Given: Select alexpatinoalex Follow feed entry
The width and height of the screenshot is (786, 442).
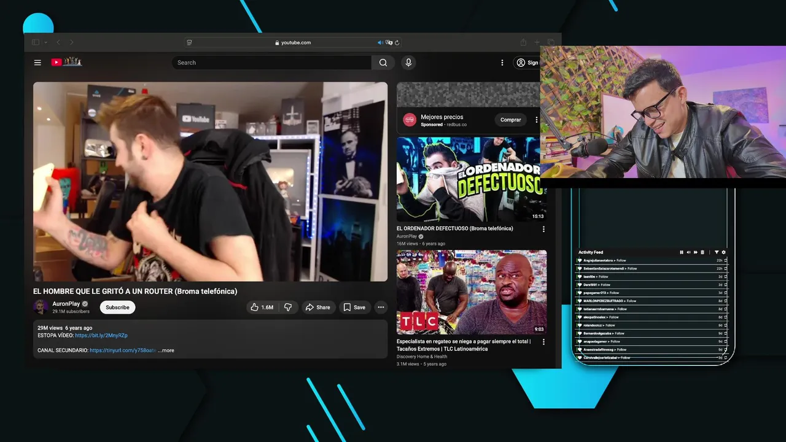Looking at the screenshot, I should 652,317.
